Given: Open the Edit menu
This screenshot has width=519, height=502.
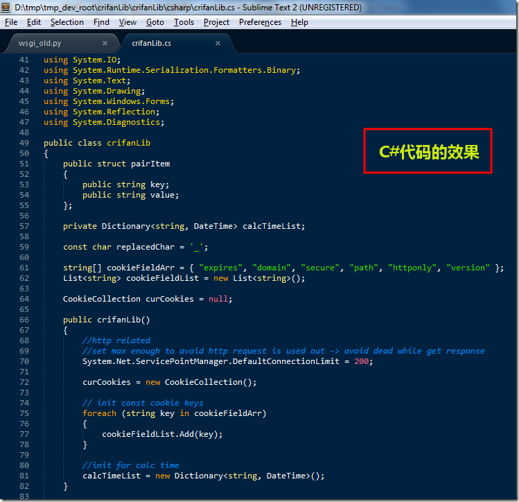Looking at the screenshot, I should point(34,22).
